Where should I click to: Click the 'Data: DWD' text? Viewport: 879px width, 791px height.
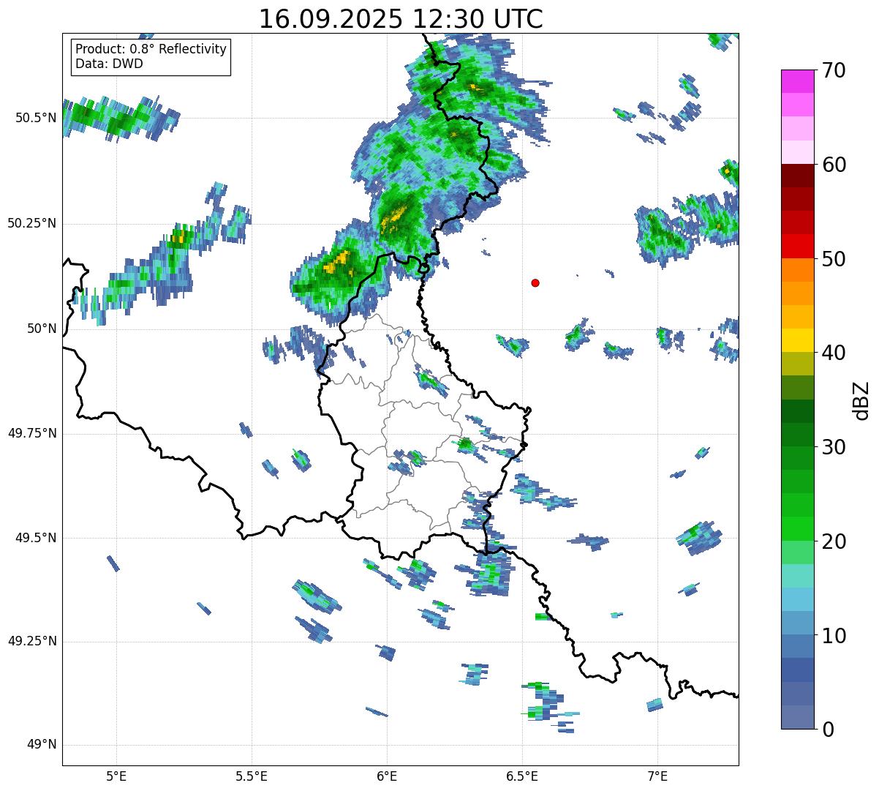point(109,64)
